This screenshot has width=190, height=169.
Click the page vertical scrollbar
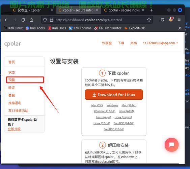(x=184, y=43)
